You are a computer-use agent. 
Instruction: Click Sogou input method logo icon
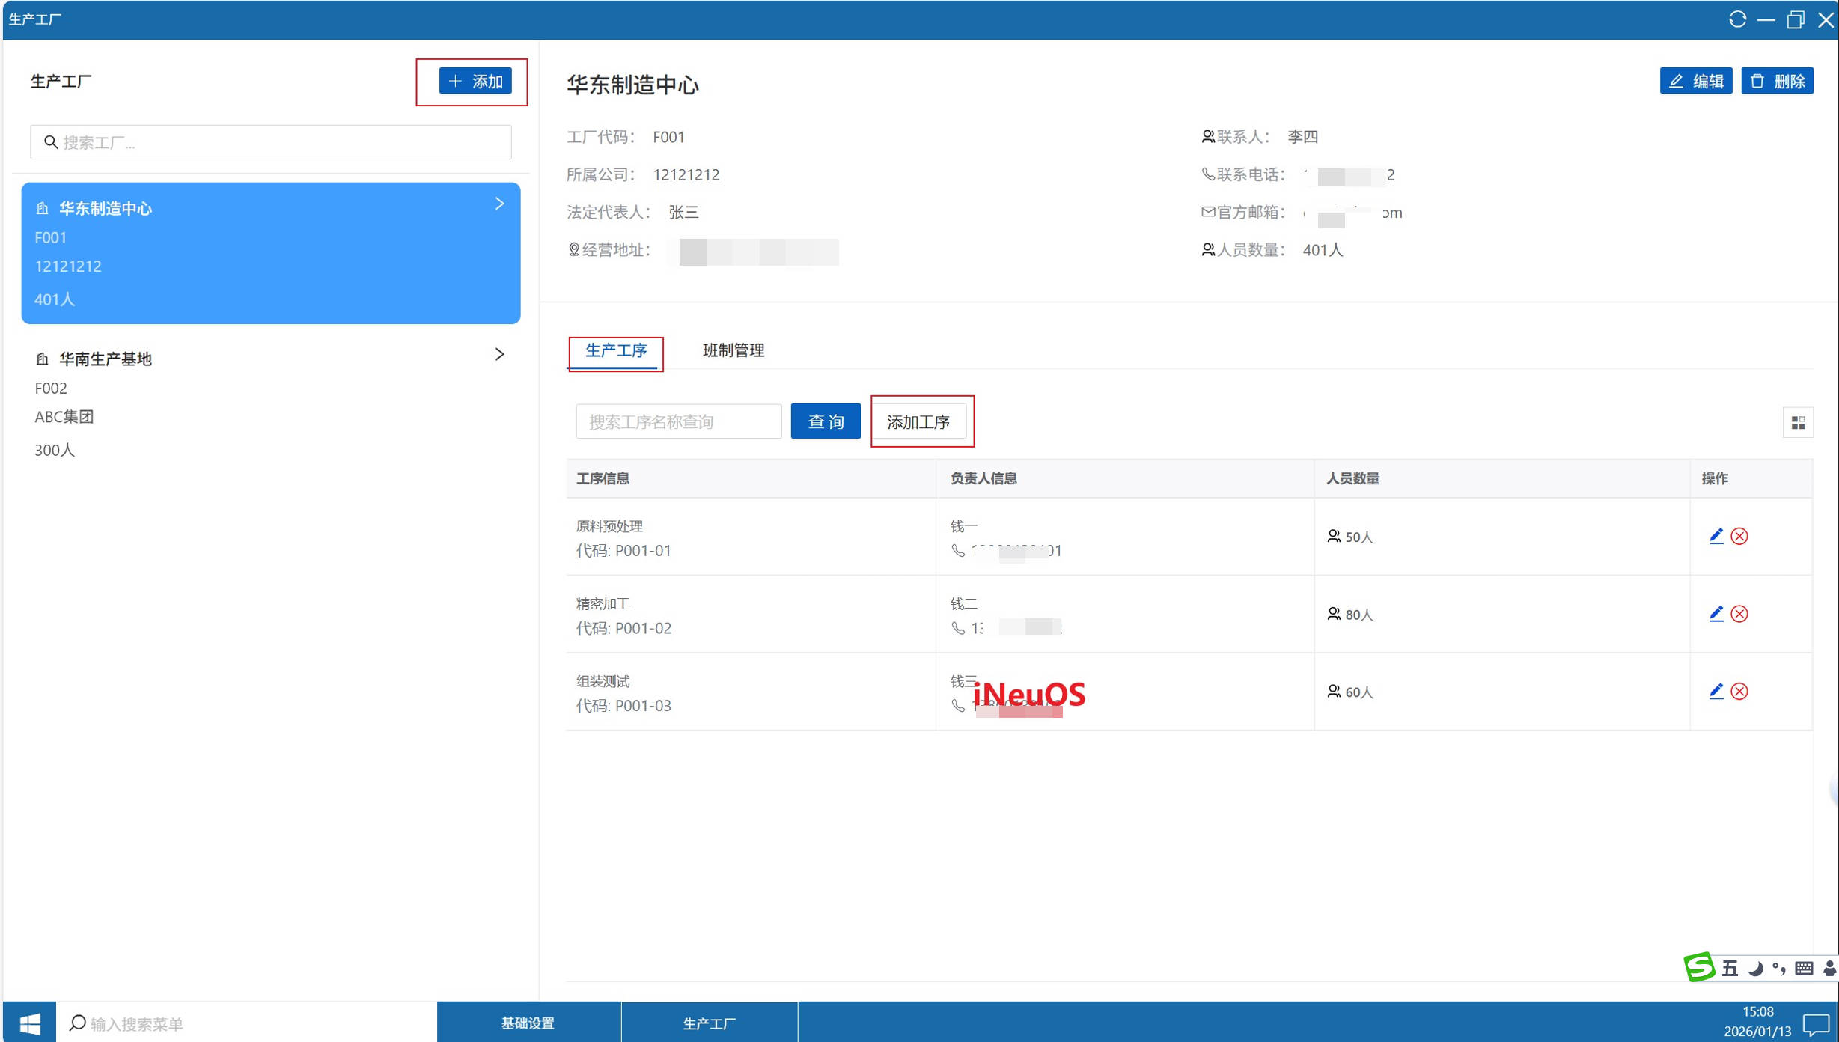(x=1698, y=967)
